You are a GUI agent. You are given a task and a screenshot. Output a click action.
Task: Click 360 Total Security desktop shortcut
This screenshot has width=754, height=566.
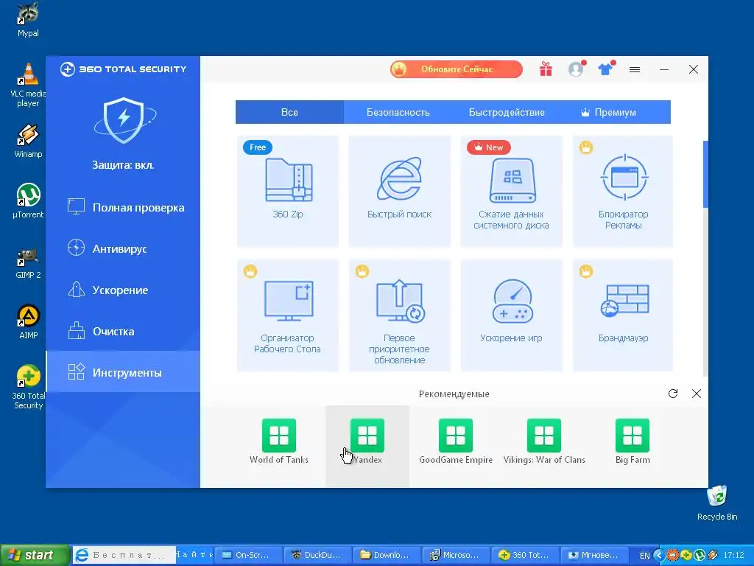(28, 388)
